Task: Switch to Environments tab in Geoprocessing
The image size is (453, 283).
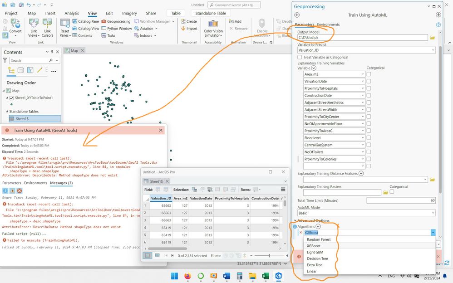Action: (328, 24)
